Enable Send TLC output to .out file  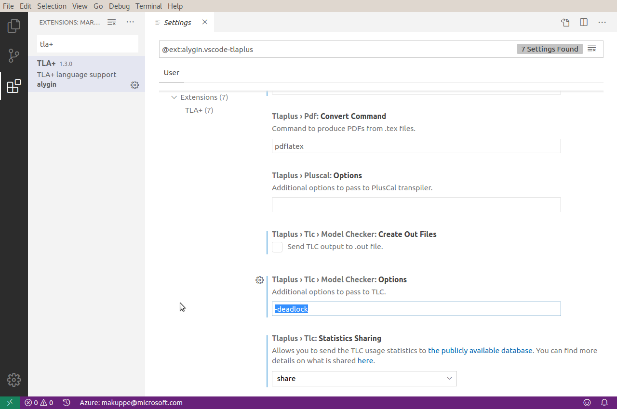tap(277, 247)
